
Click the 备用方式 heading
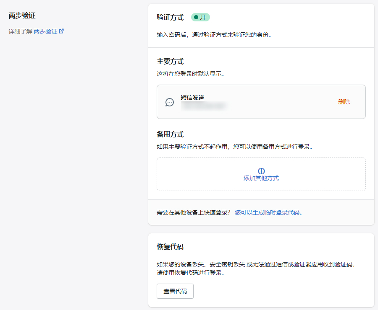[x=170, y=134]
